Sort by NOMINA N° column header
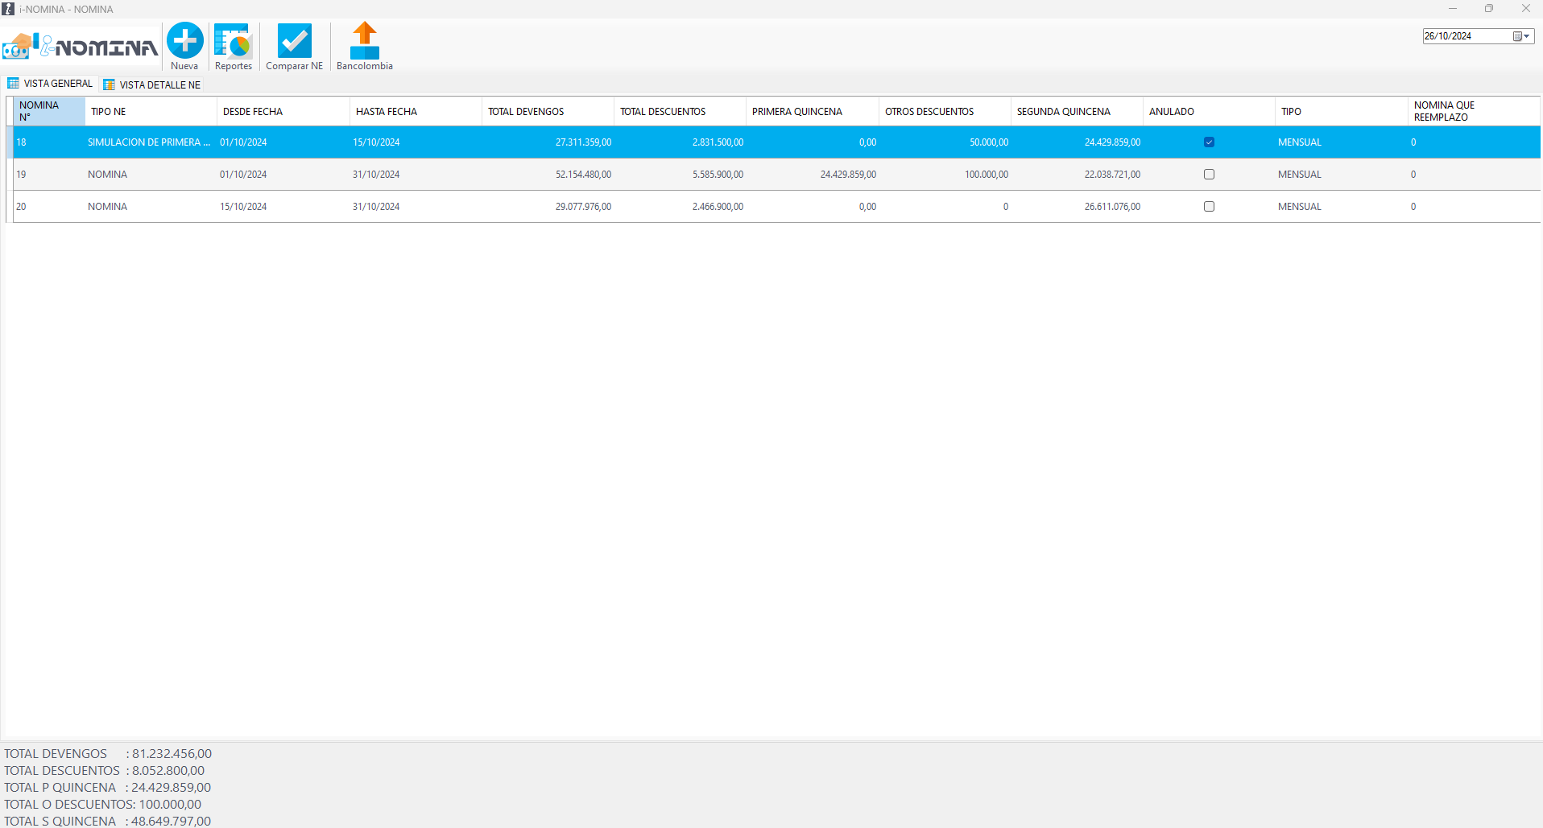1543x828 pixels. pyautogui.click(x=39, y=111)
